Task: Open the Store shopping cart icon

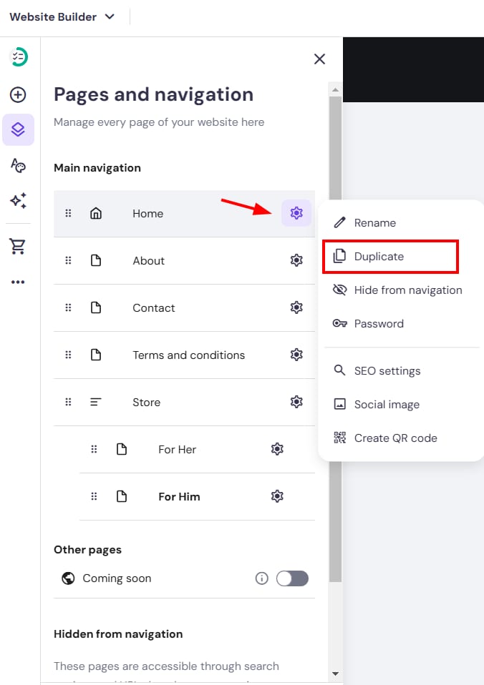Action: pos(18,247)
